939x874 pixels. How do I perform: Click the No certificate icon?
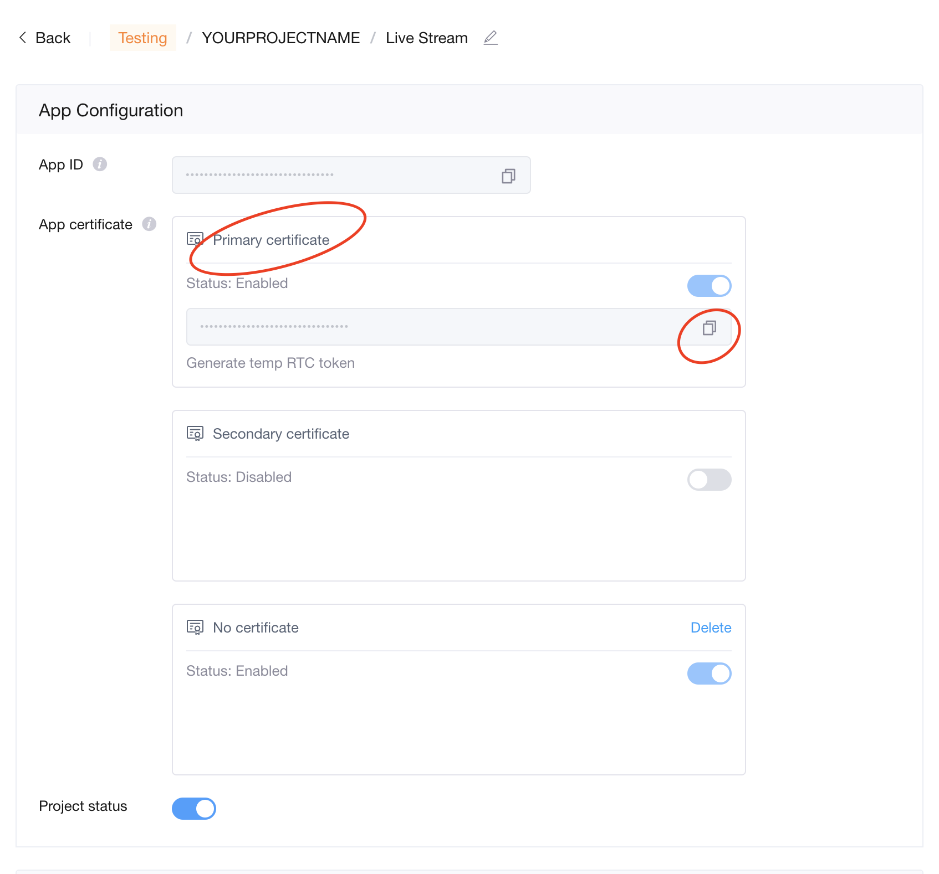pyautogui.click(x=195, y=627)
